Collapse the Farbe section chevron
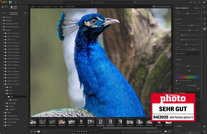The height and width of the screenshot is (134, 207). pyautogui.click(x=176, y=59)
